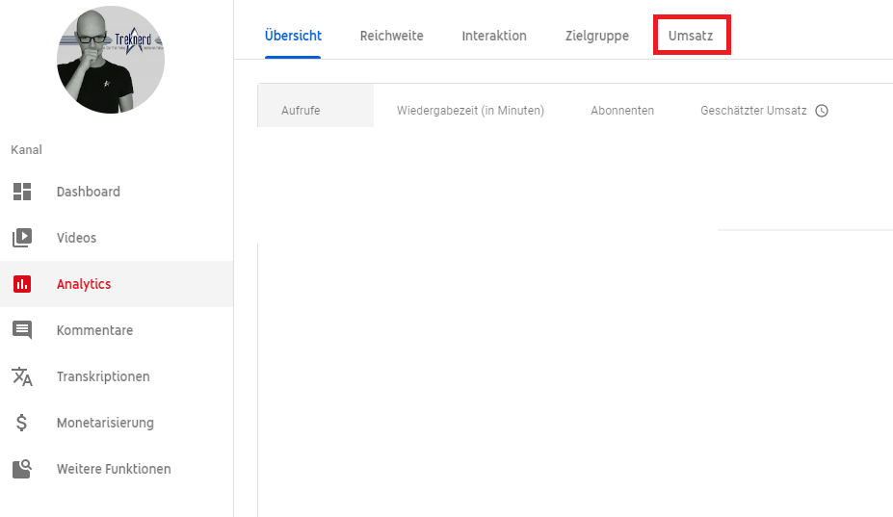Show the Geschätzter Umsatz metric
Image resolution: width=893 pixels, height=517 pixels.
click(x=753, y=111)
